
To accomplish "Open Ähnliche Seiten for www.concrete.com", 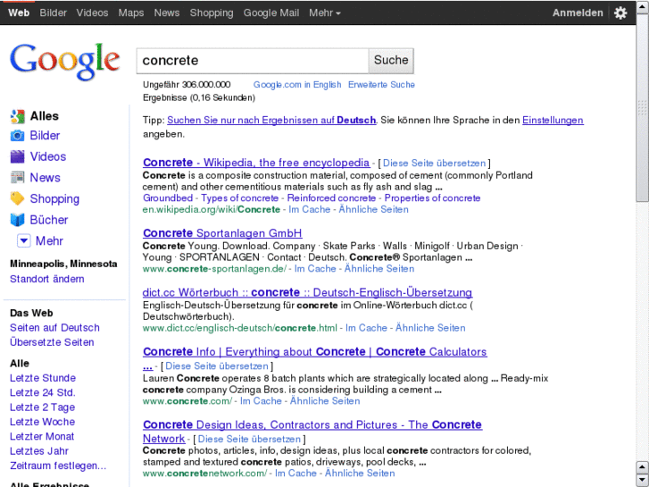I will tap(325, 401).
